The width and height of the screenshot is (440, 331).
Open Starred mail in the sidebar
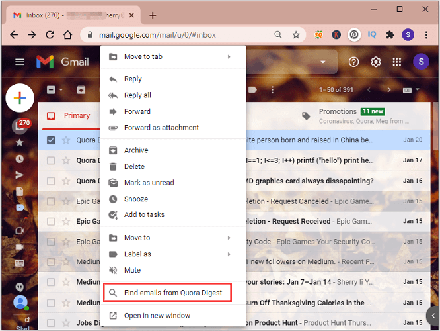[x=19, y=142]
